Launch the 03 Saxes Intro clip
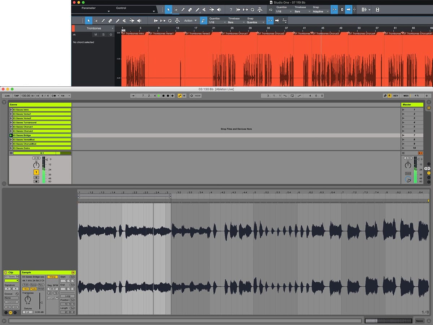 click(11, 109)
